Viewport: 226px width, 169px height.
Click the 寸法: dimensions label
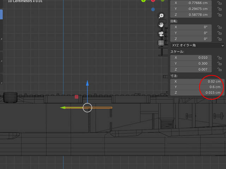point(174,76)
